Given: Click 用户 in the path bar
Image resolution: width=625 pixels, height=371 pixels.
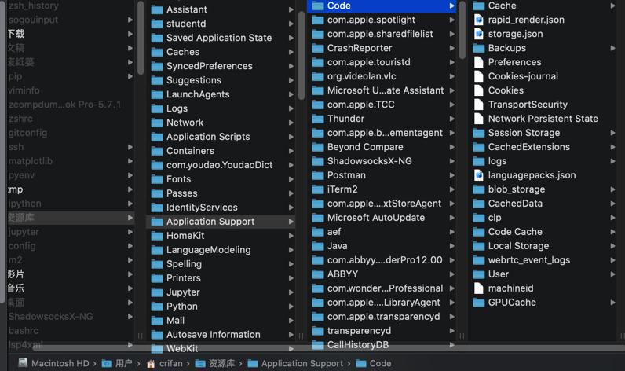Looking at the screenshot, I should [123, 363].
